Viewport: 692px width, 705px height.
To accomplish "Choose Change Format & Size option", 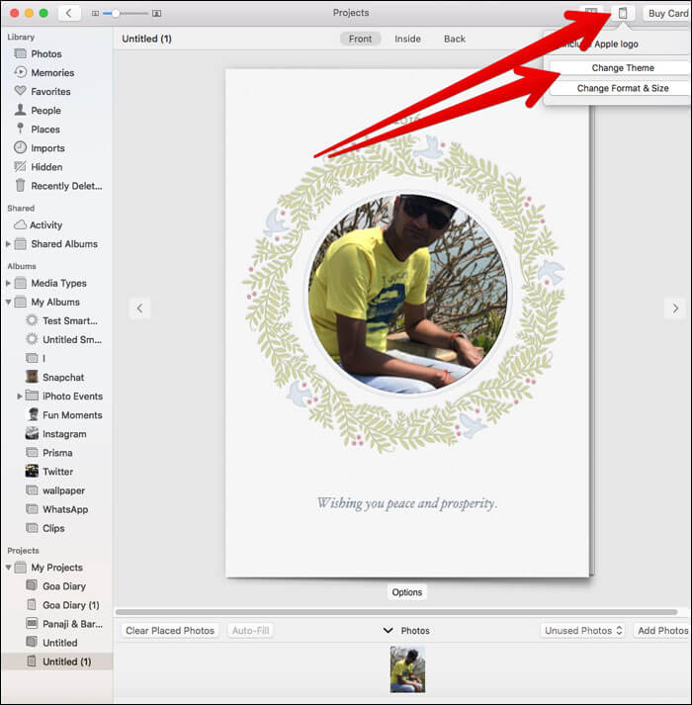I will point(622,88).
